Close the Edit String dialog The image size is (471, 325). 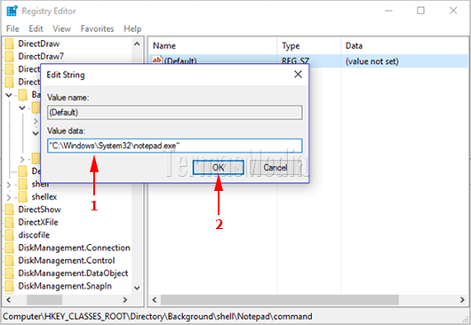(298, 75)
